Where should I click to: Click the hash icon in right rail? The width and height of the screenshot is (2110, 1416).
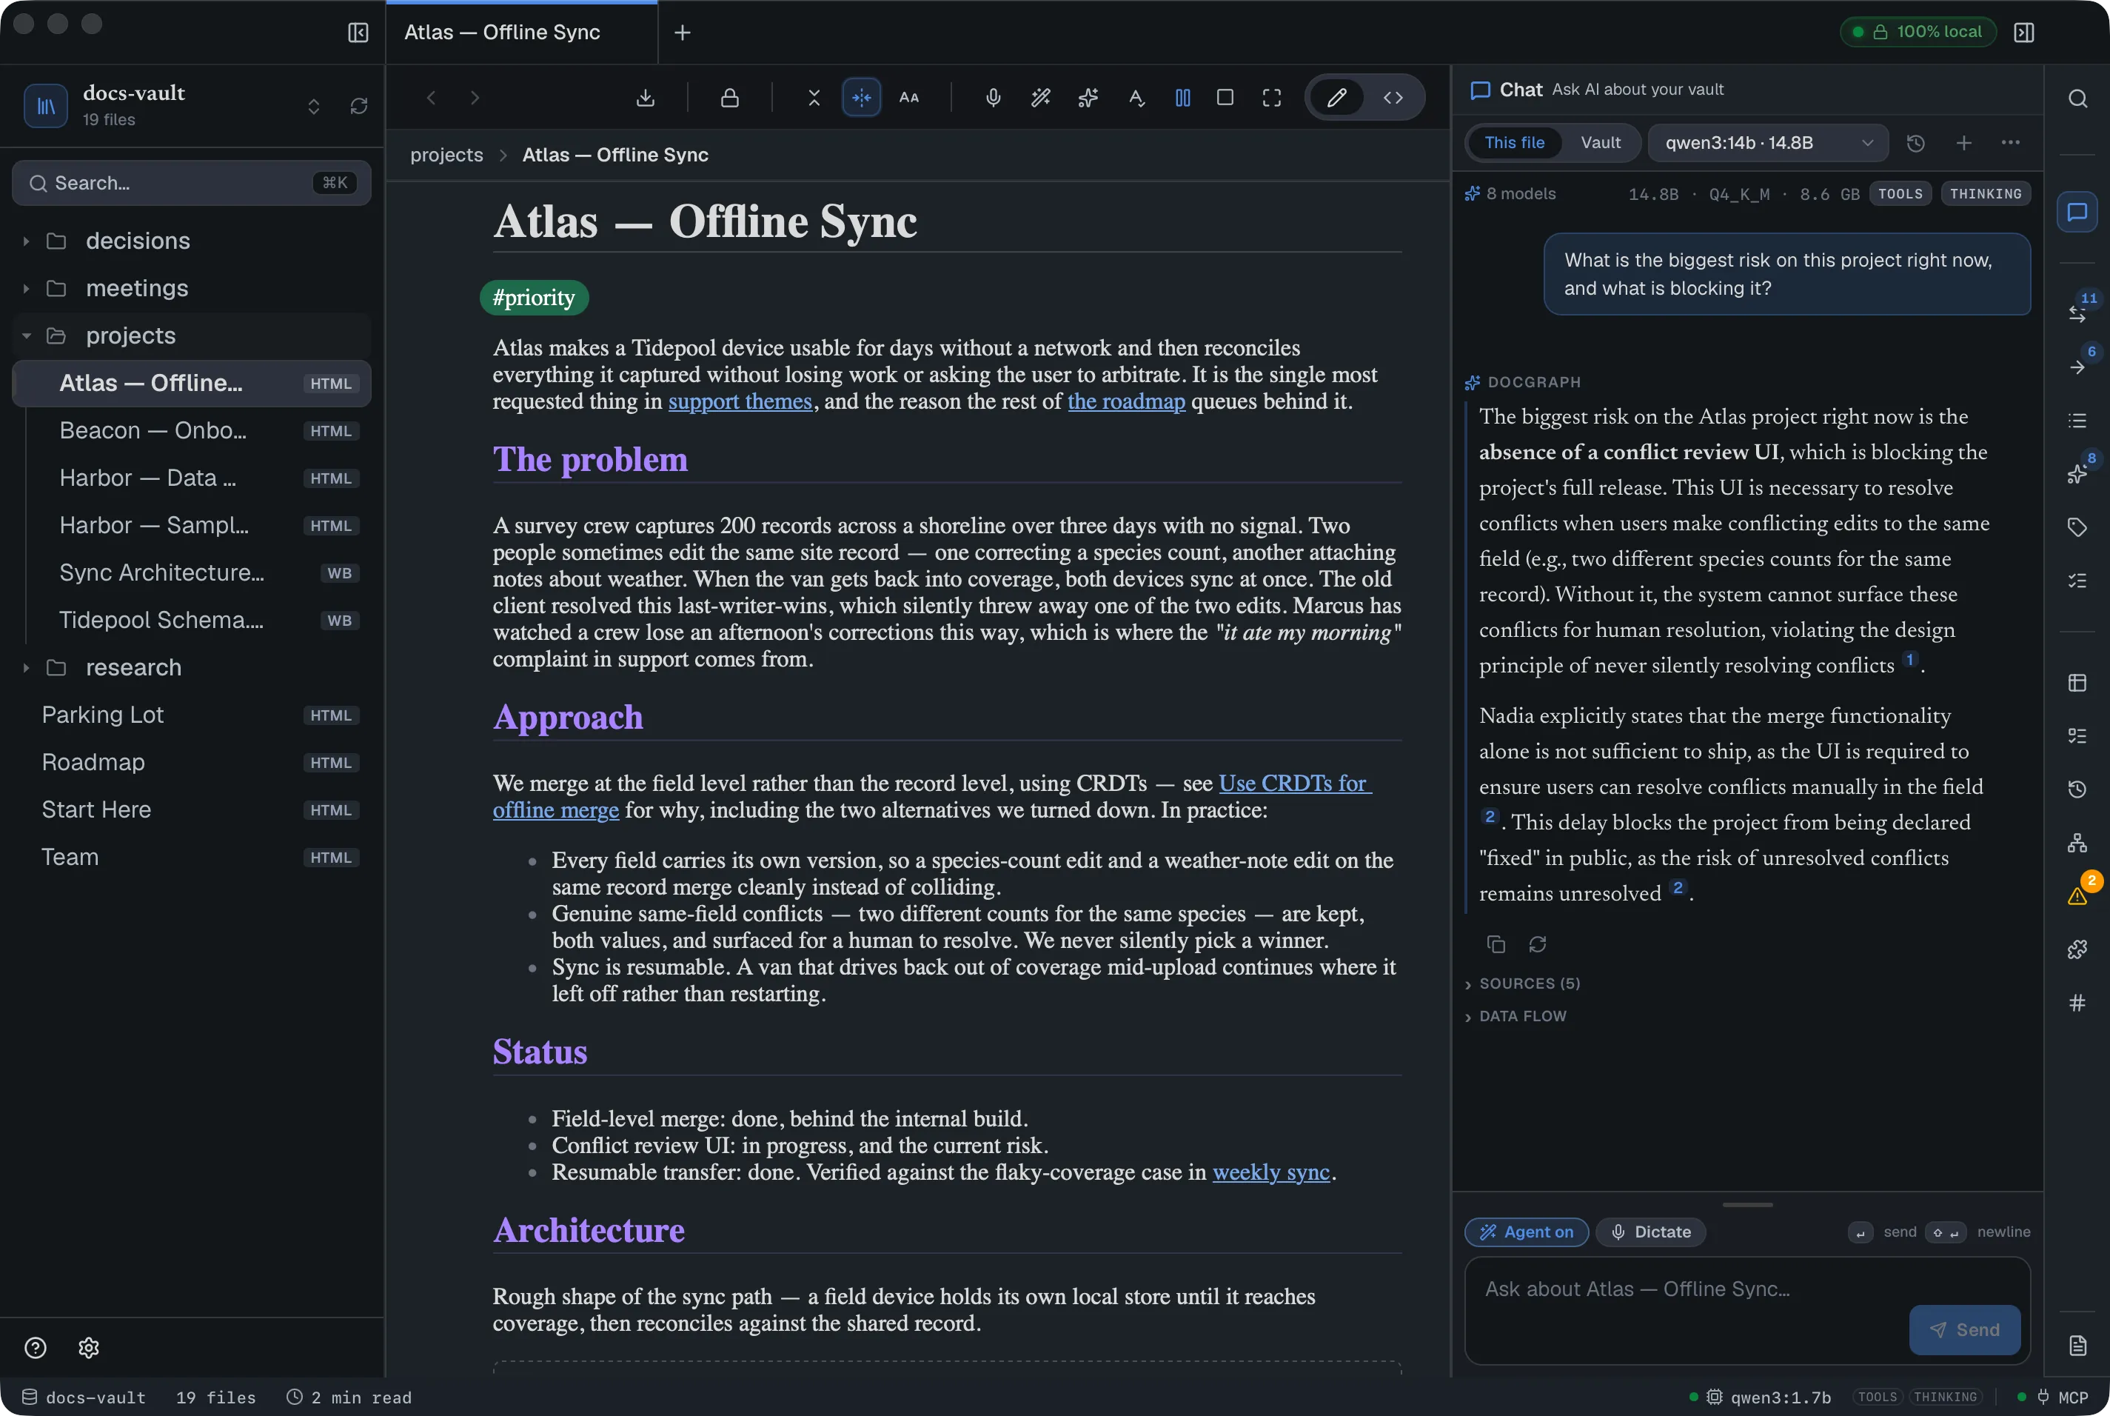click(x=2077, y=1003)
